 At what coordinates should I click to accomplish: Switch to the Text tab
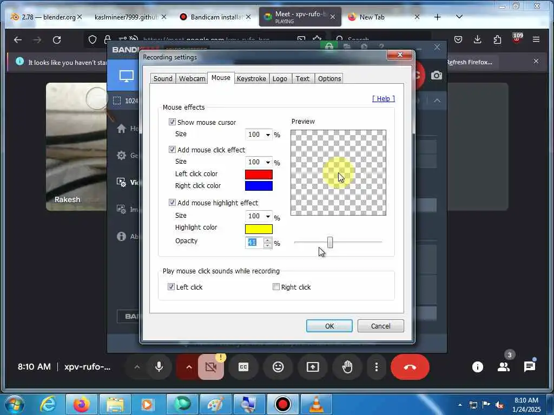pos(302,78)
